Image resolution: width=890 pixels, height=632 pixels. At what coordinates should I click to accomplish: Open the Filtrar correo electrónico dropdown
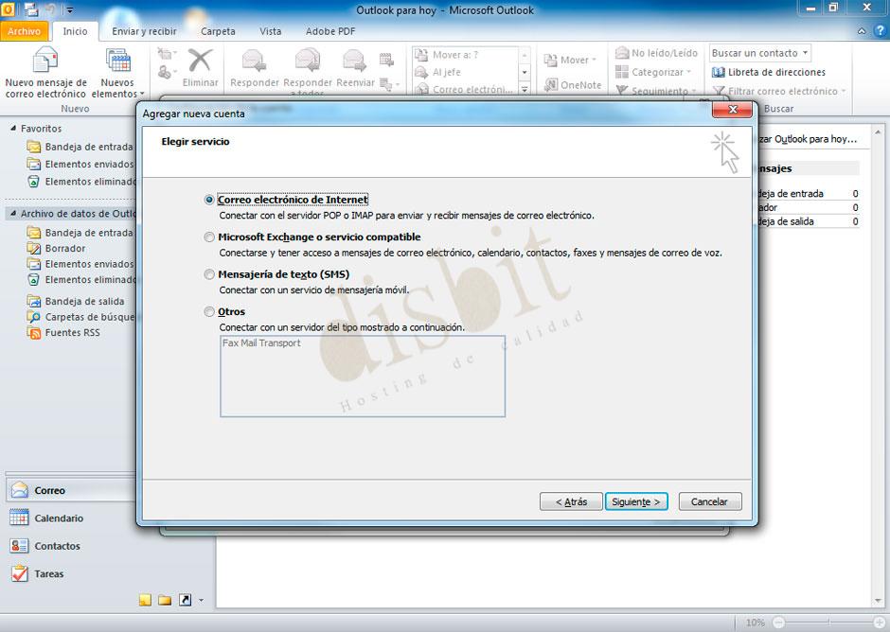point(778,91)
